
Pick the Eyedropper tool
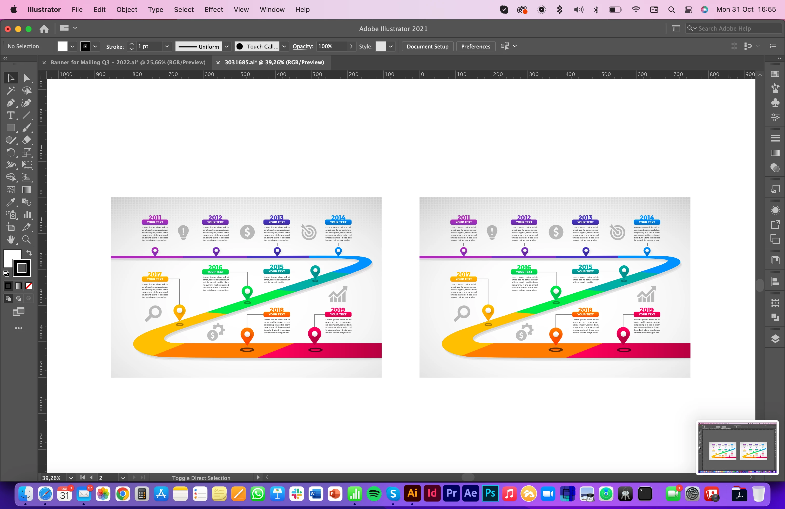tap(11, 202)
